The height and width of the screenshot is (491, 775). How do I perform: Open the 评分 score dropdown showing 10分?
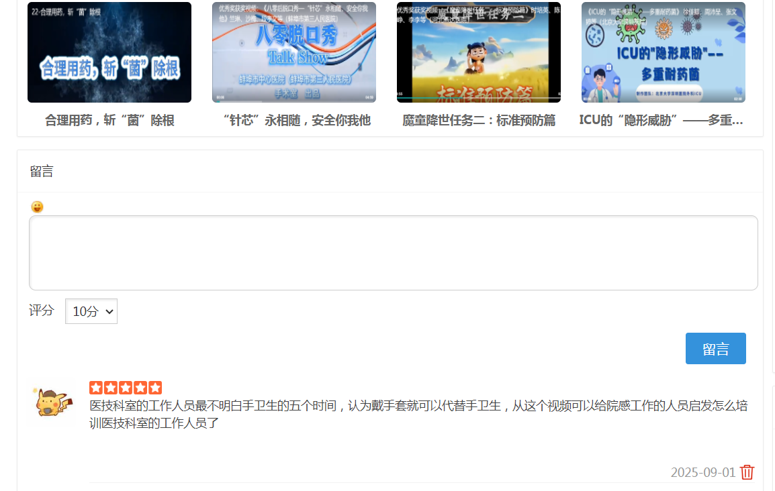91,311
